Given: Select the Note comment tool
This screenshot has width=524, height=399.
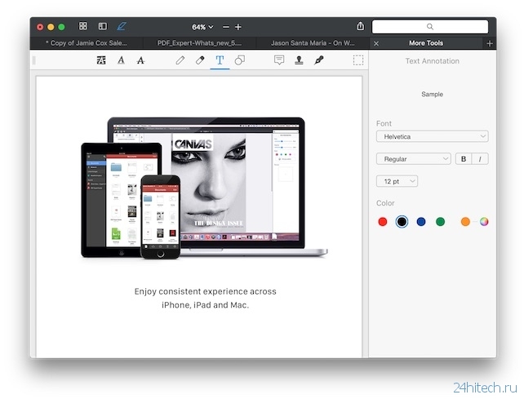Looking at the screenshot, I should pyautogui.click(x=279, y=60).
